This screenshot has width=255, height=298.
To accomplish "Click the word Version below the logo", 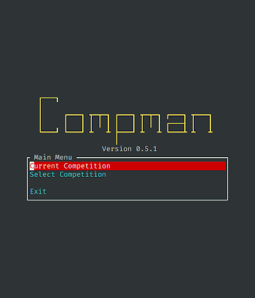I will pos(117,149).
